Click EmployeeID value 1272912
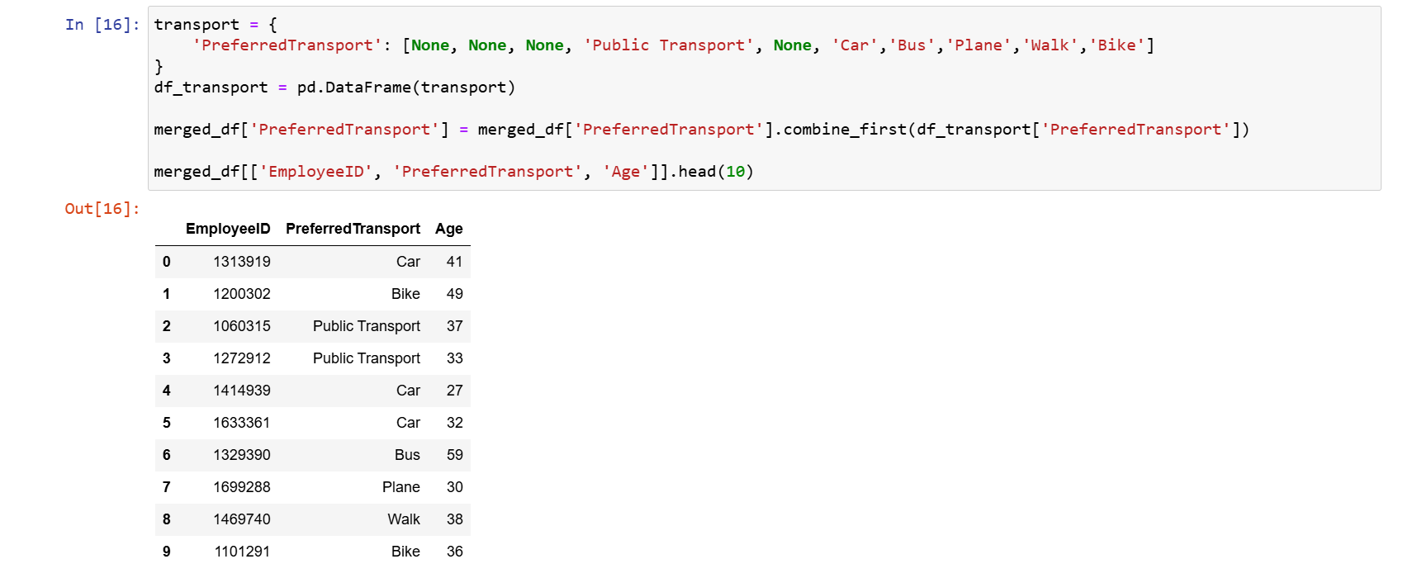This screenshot has height=578, width=1403. coord(242,358)
